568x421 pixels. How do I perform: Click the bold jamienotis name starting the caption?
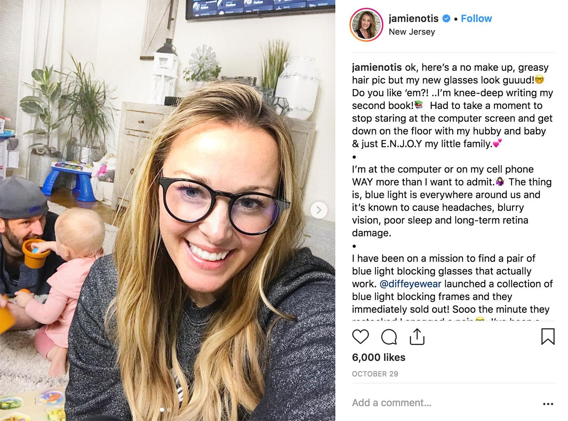(x=377, y=67)
